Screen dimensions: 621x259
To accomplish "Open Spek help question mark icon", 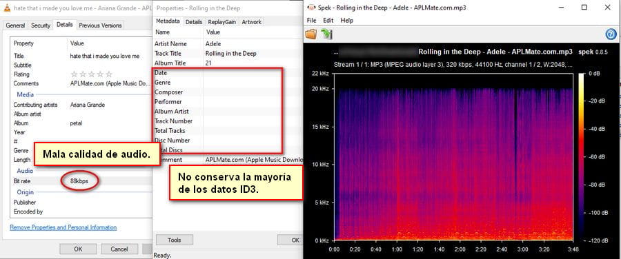I will pos(611,34).
